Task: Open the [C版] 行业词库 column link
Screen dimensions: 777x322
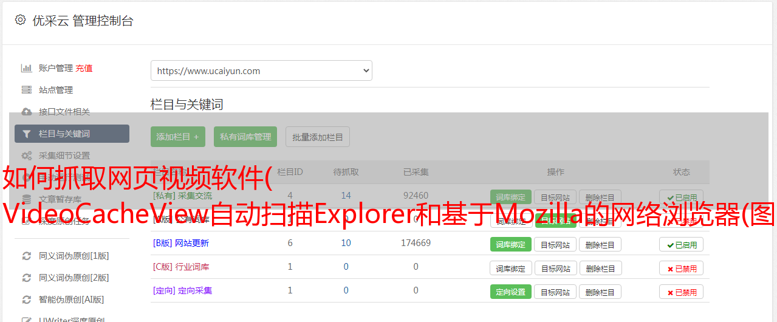Action: point(181,267)
